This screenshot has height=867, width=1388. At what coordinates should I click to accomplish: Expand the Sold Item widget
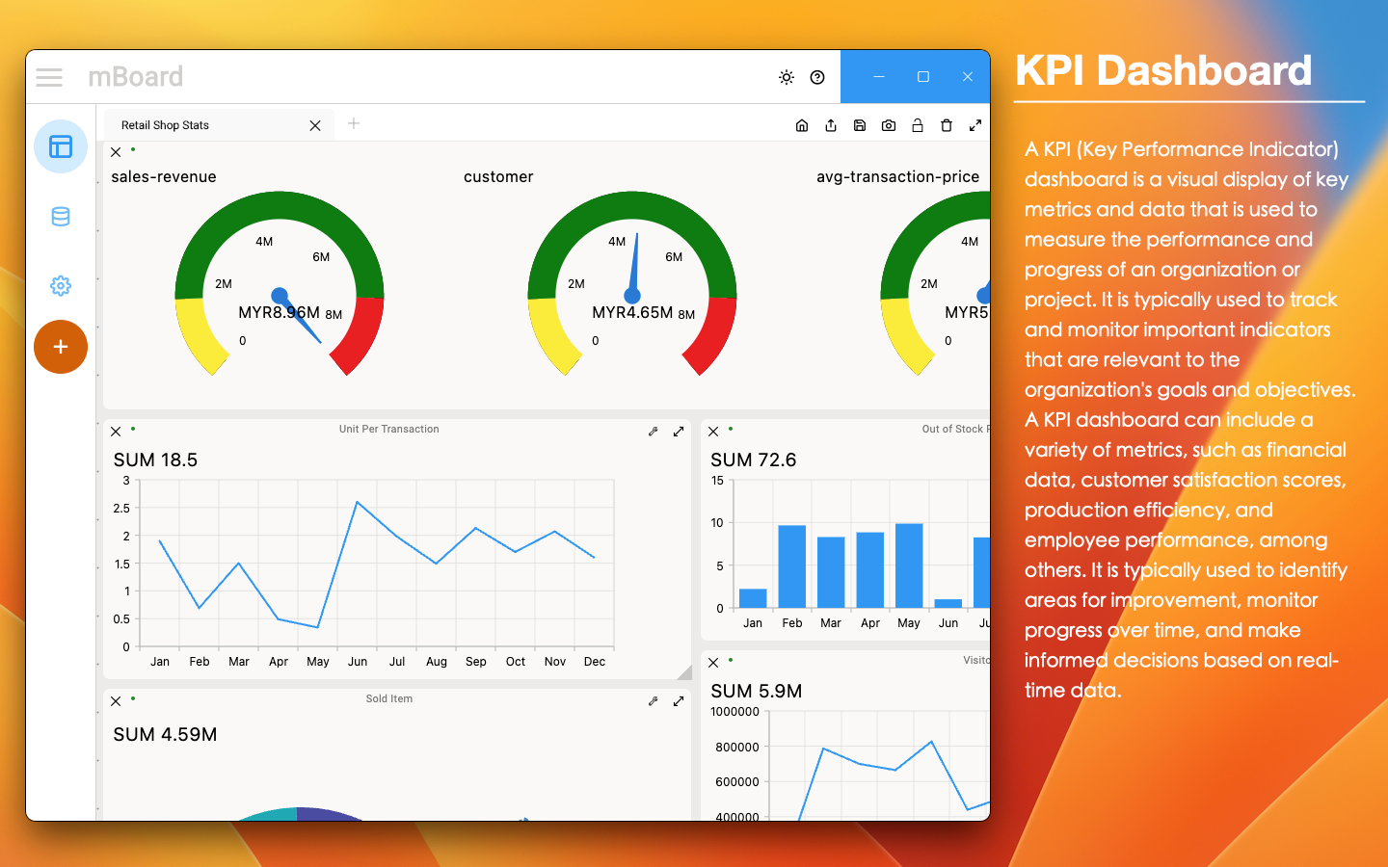(x=679, y=701)
